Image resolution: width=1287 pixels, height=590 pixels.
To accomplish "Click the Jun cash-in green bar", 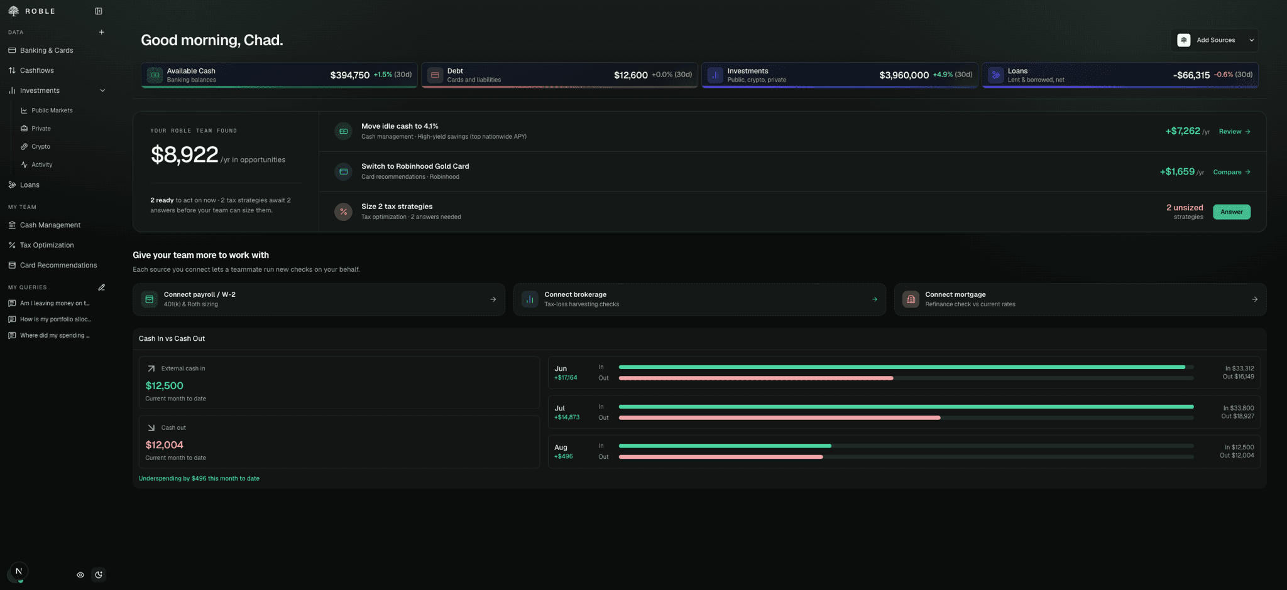I will (x=902, y=367).
